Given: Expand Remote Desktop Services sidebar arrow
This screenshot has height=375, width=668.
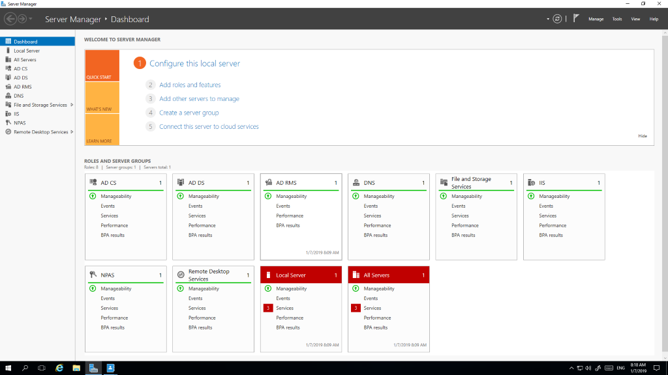Looking at the screenshot, I should (72, 132).
